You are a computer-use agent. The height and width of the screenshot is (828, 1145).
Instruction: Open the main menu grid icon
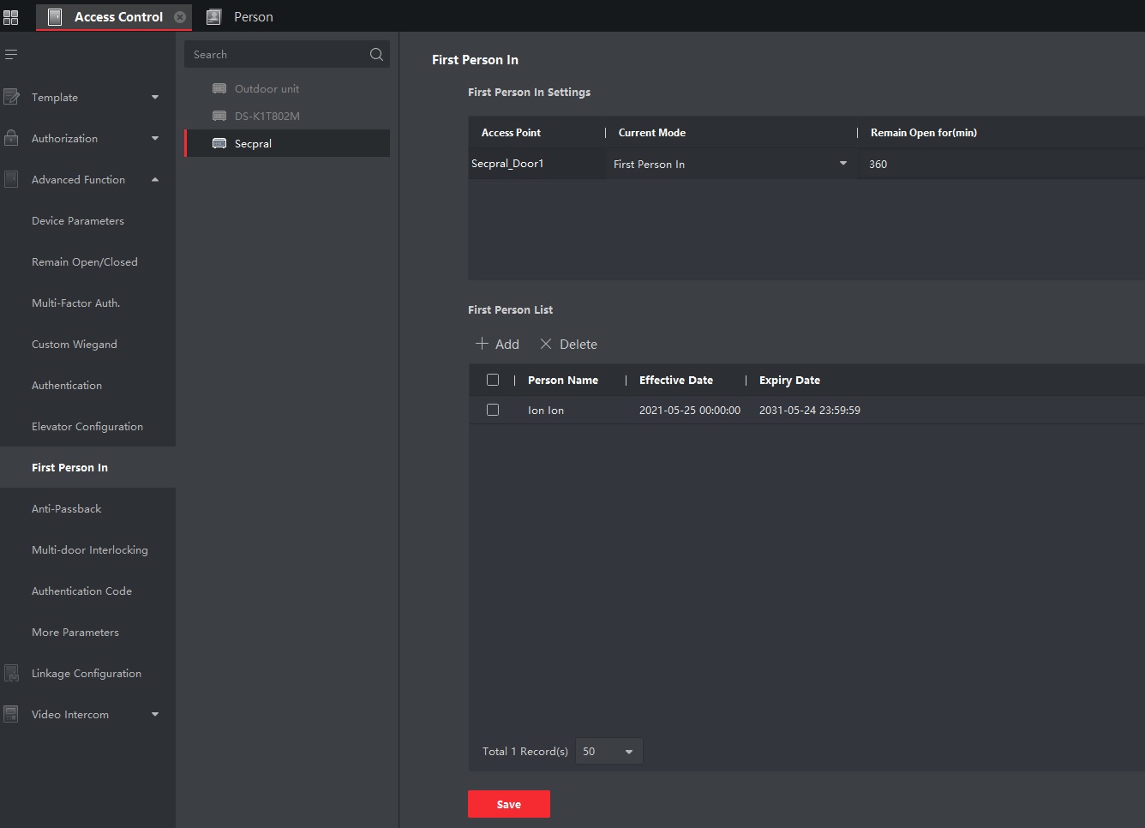[x=11, y=17]
